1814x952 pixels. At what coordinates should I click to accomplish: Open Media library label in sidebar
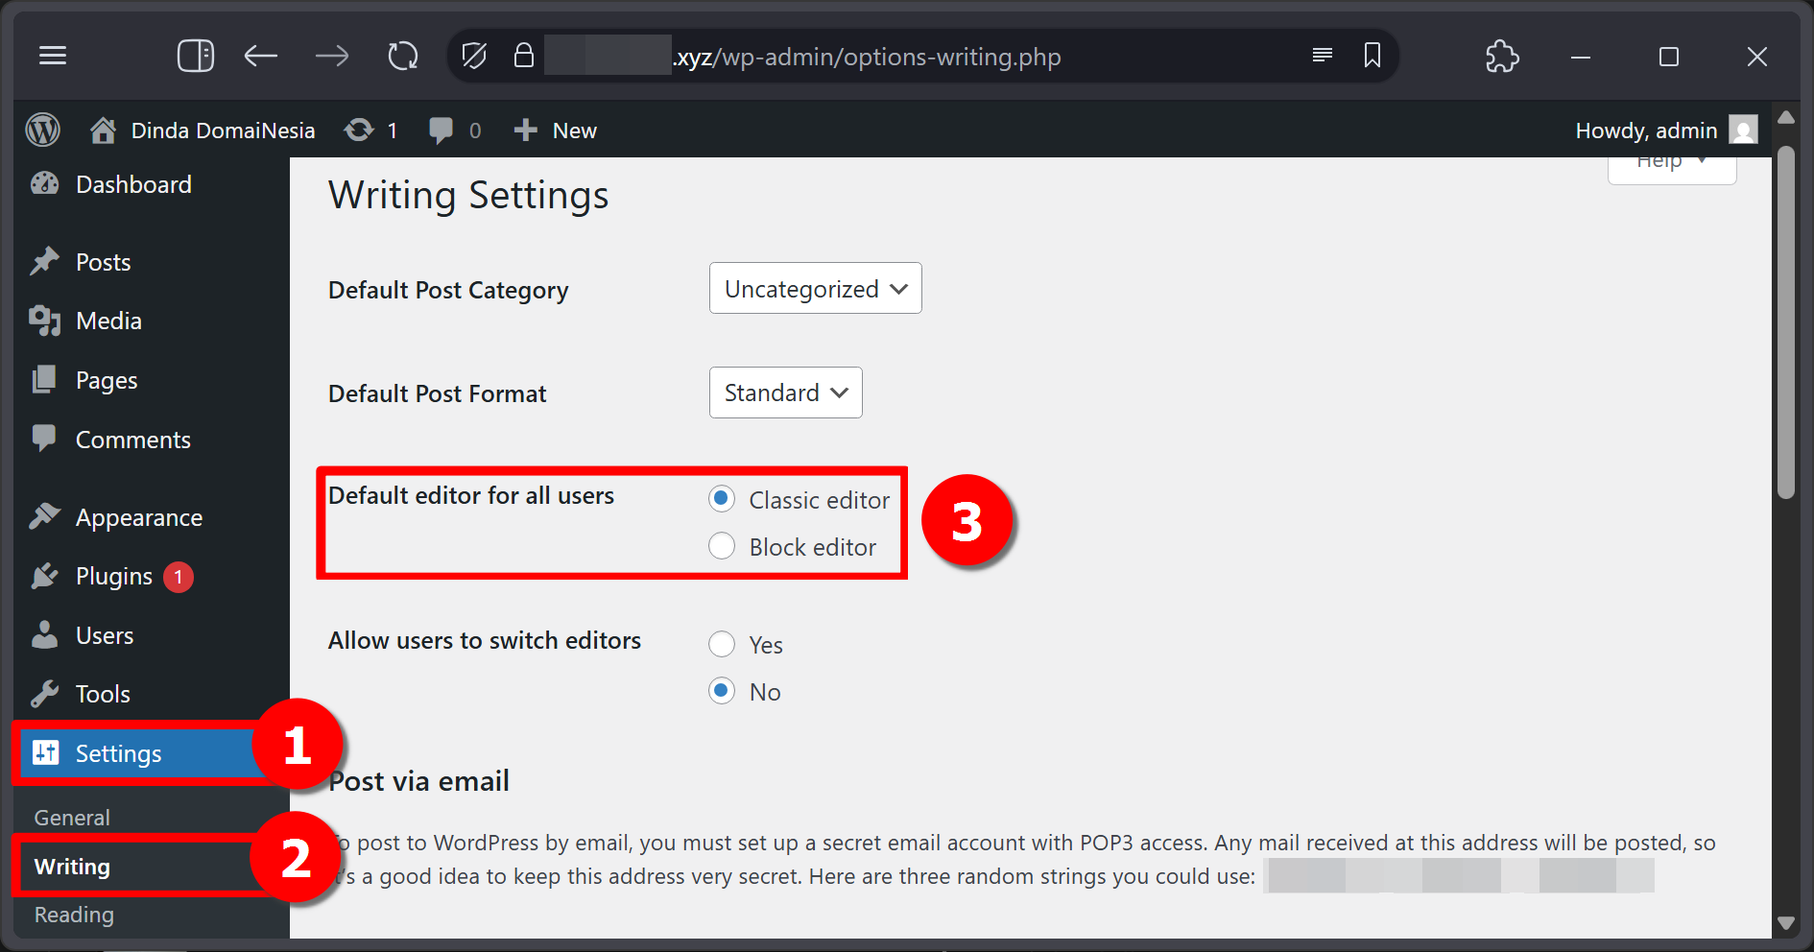[x=108, y=321]
